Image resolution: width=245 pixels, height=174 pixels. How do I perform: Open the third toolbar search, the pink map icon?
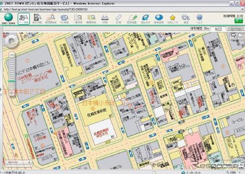pyautogui.click(x=51, y=19)
